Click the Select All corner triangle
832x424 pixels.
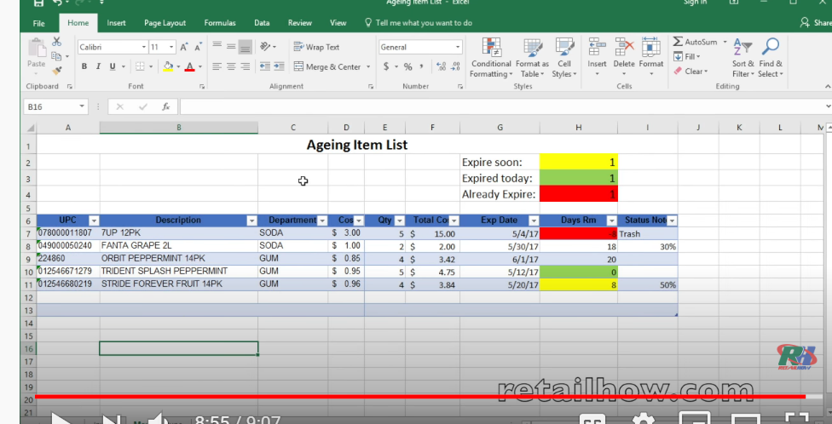click(x=30, y=128)
